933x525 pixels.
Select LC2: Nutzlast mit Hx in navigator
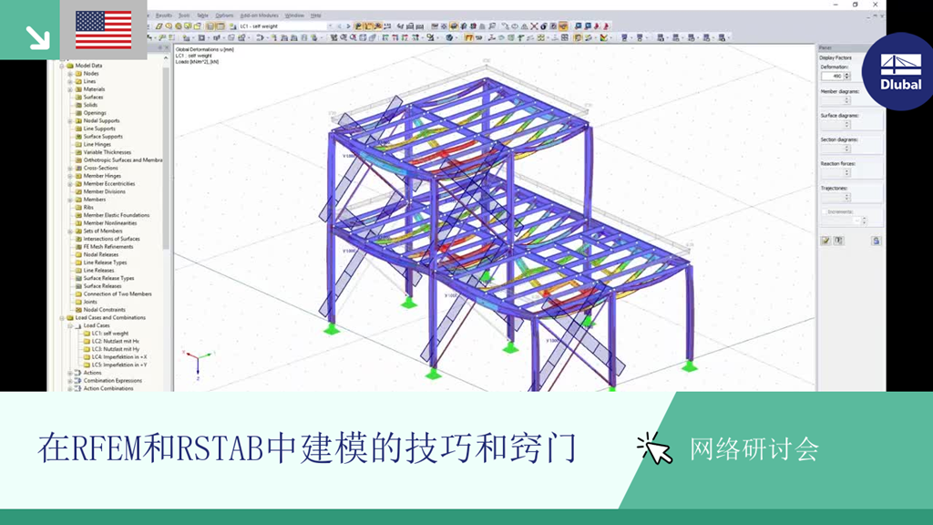(x=116, y=341)
